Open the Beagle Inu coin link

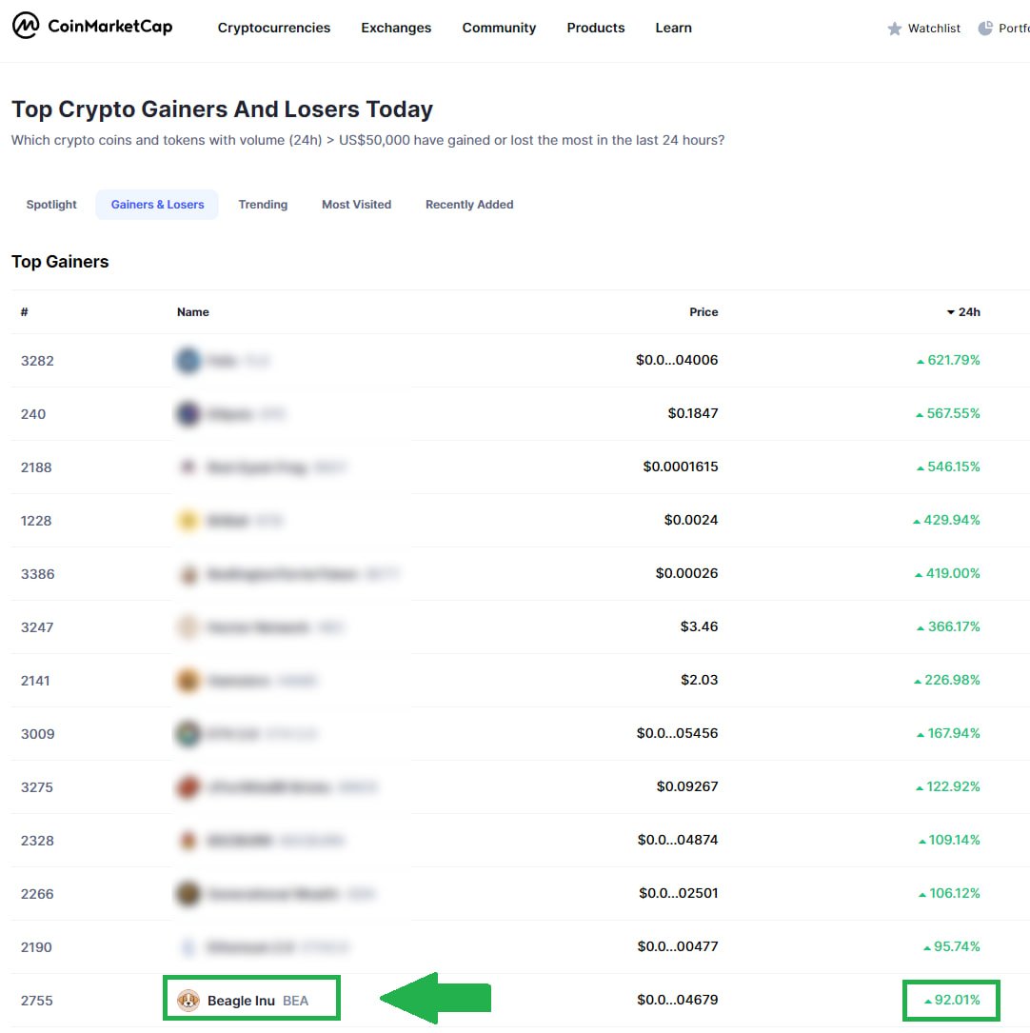[241, 1001]
